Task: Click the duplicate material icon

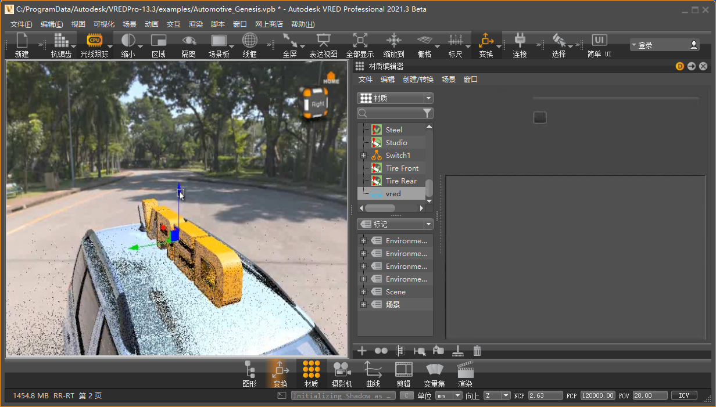Action: [381, 351]
